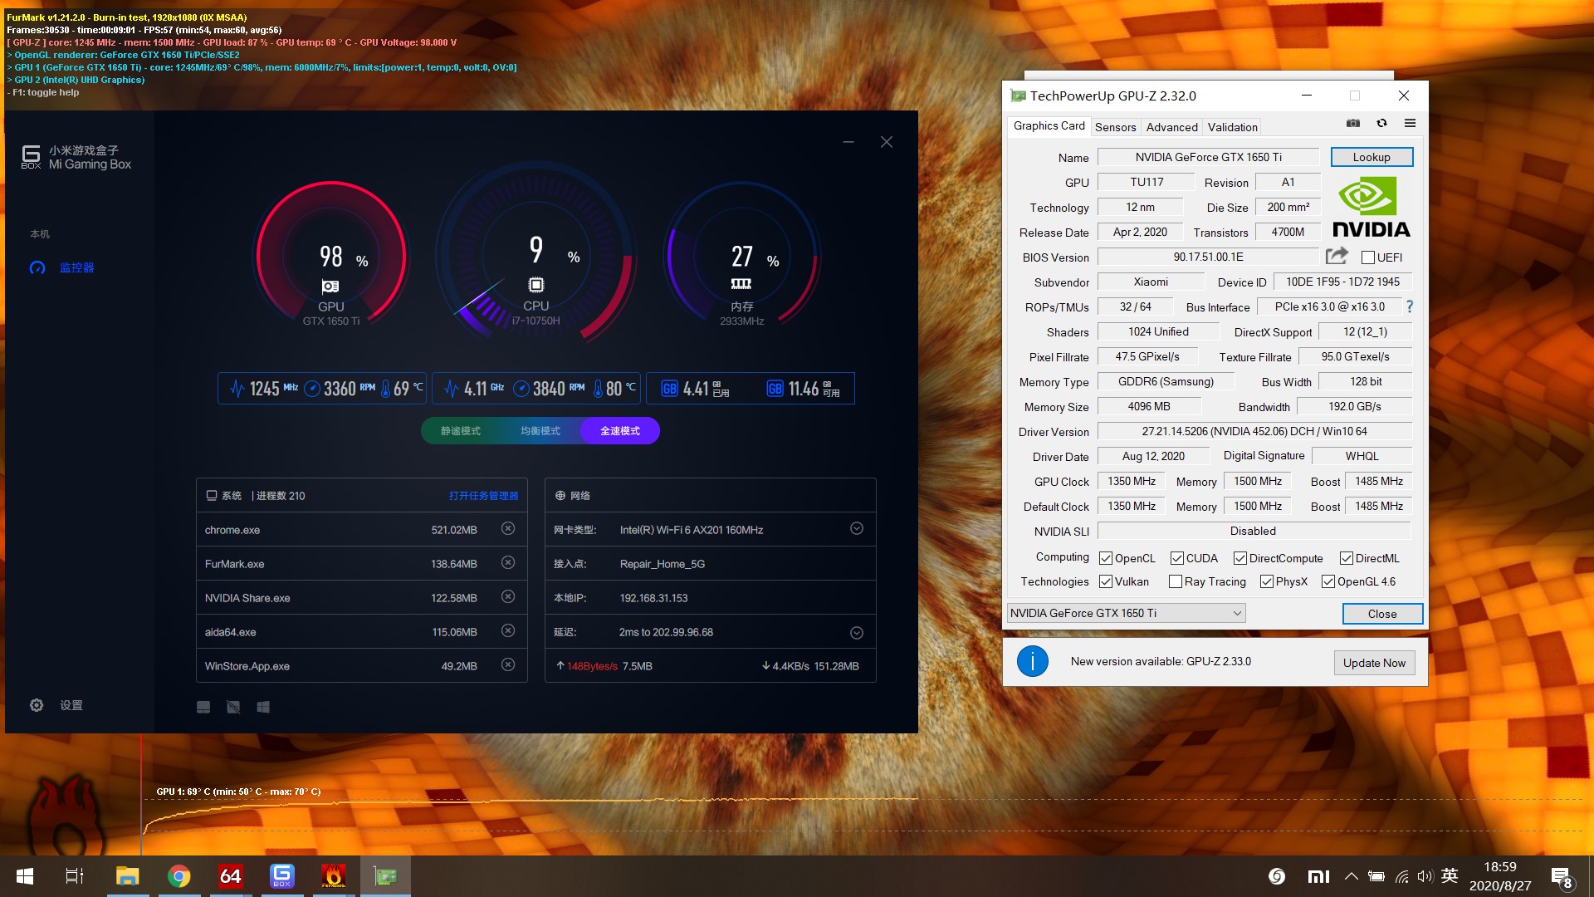Viewport: 1594px width, 897px height.
Task: Open the GPU-Z hamburger menu
Action: coord(1410,123)
